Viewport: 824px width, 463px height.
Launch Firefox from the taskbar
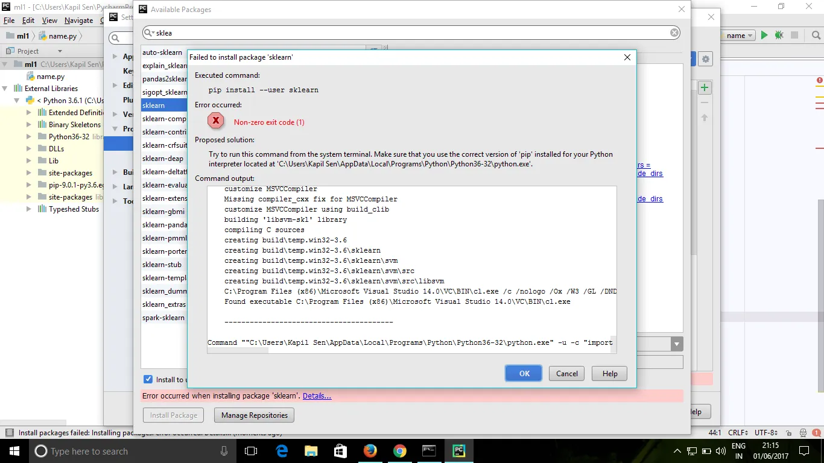370,451
